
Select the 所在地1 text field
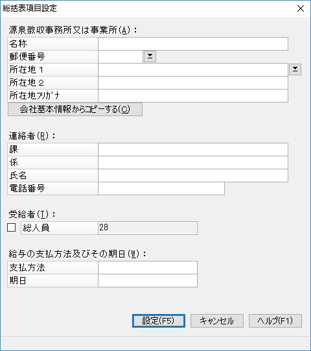pyautogui.click(x=193, y=69)
